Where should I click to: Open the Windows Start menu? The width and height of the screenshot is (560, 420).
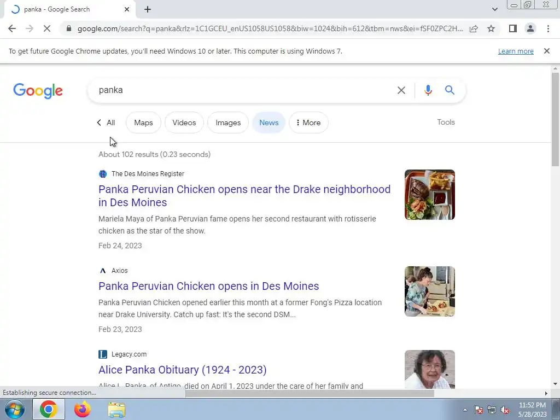pos(14,409)
